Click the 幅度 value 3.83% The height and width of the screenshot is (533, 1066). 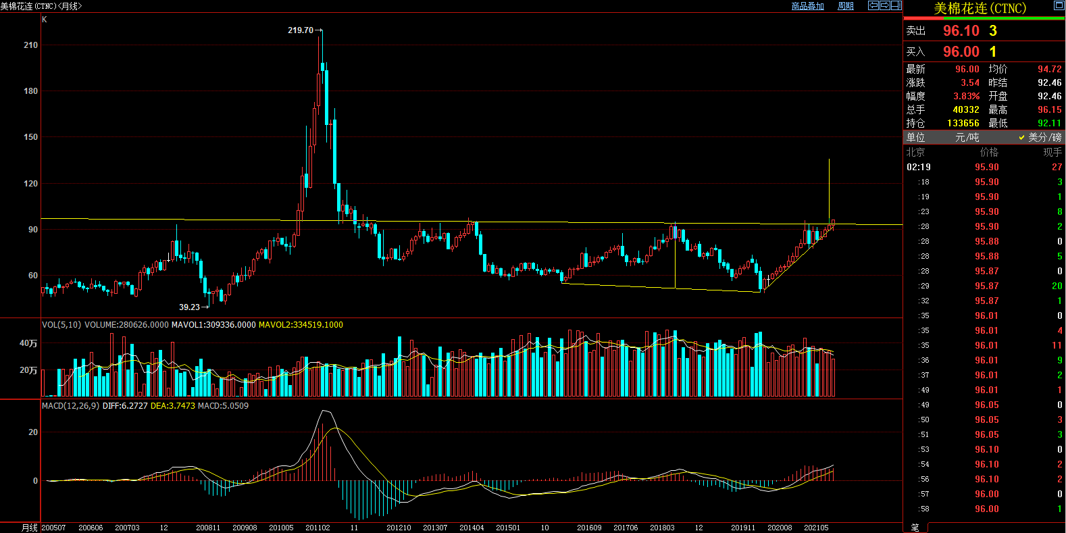[967, 96]
